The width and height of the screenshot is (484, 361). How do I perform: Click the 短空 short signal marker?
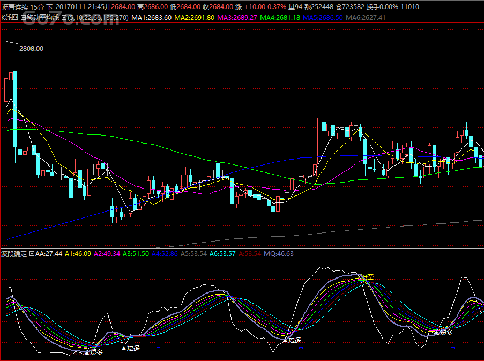pyautogui.click(x=366, y=277)
